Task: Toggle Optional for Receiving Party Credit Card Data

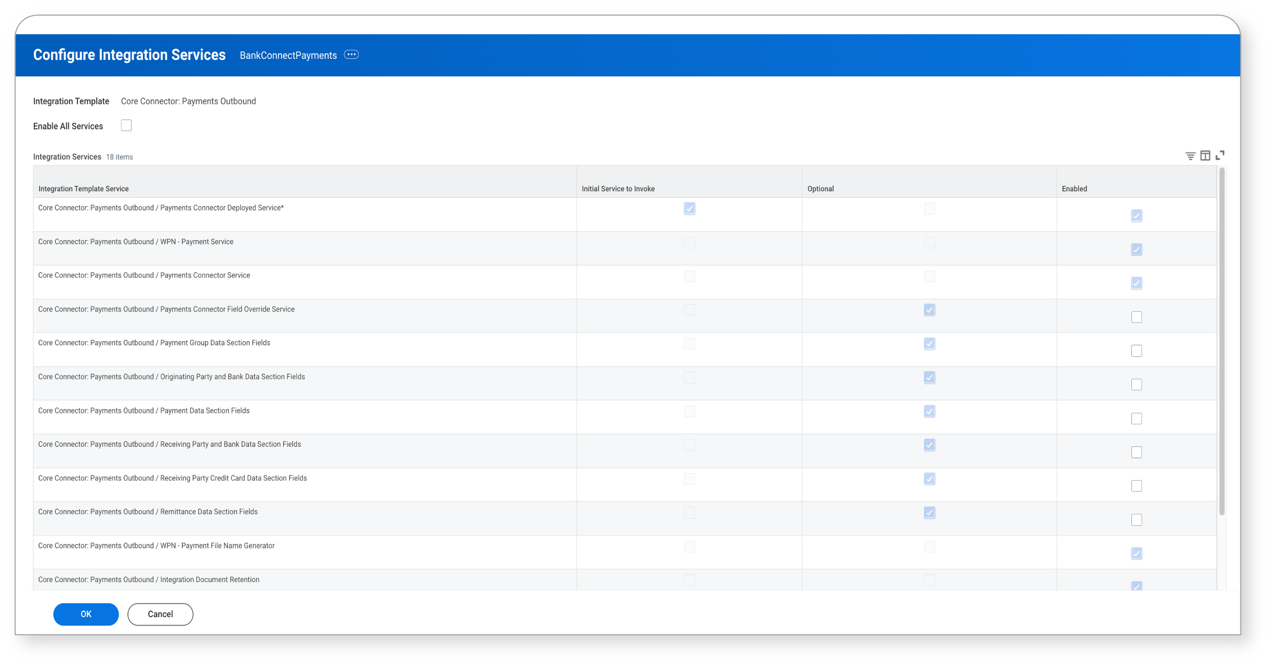Action: (x=930, y=479)
